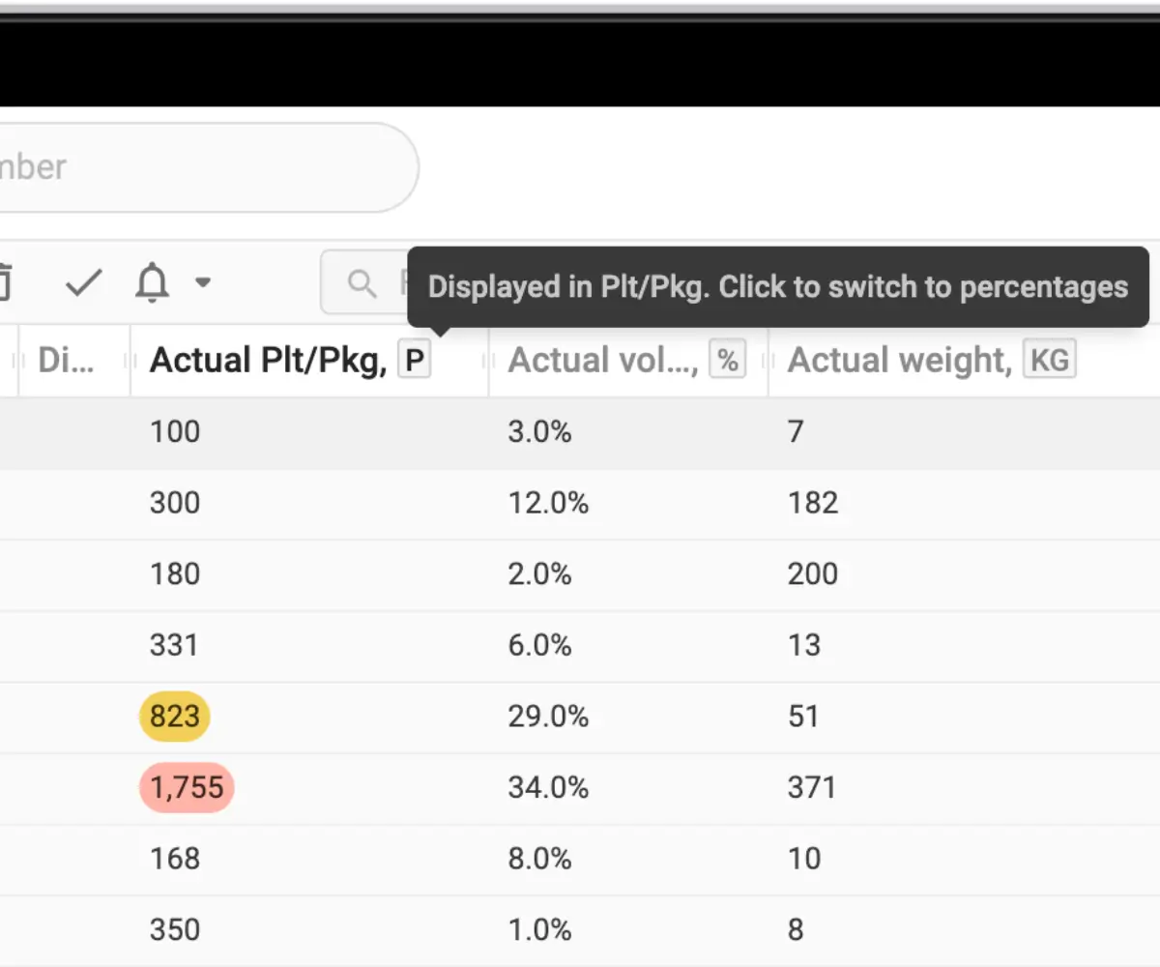Select the row with 100 Plt/Pkg
This screenshot has height=967, width=1160.
(580, 433)
